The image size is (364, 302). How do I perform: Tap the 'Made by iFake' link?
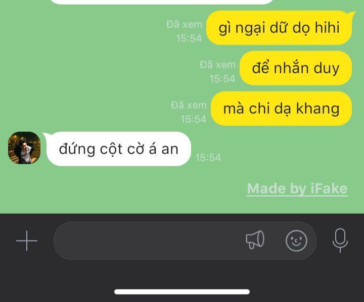pyautogui.click(x=297, y=188)
